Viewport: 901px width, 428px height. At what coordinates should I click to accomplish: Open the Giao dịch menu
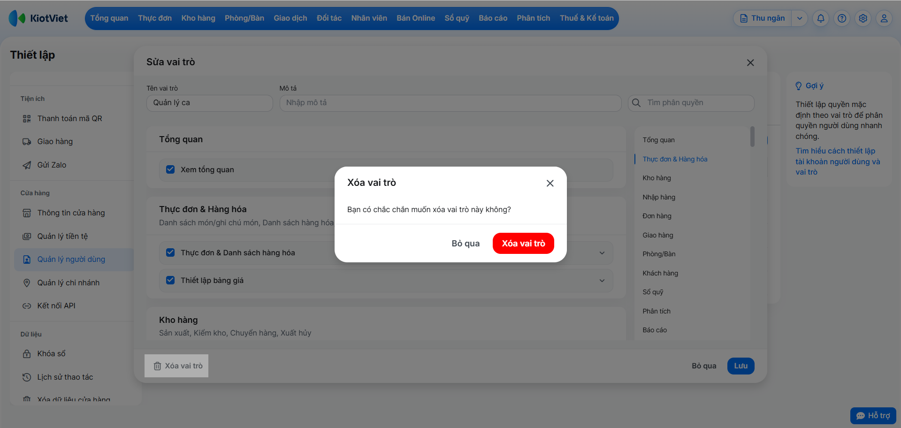pyautogui.click(x=290, y=18)
